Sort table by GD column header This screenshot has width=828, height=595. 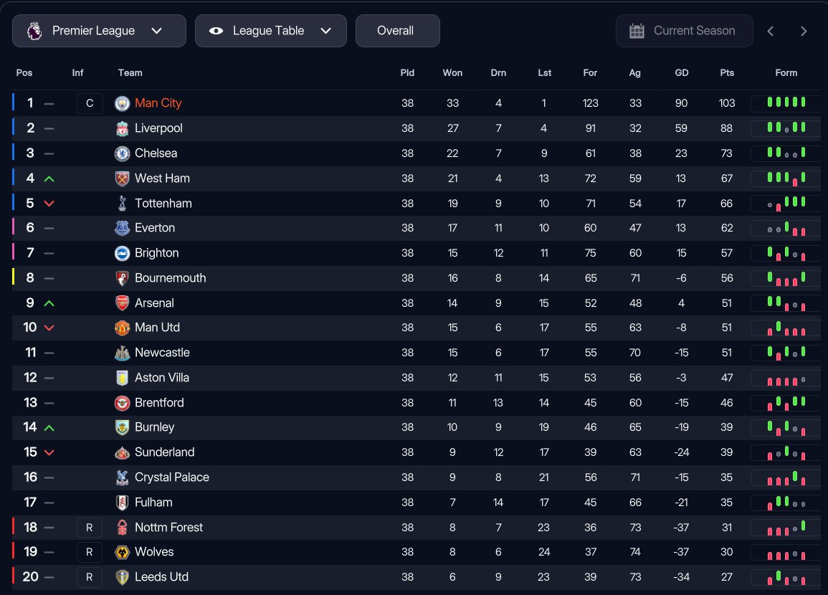point(681,72)
